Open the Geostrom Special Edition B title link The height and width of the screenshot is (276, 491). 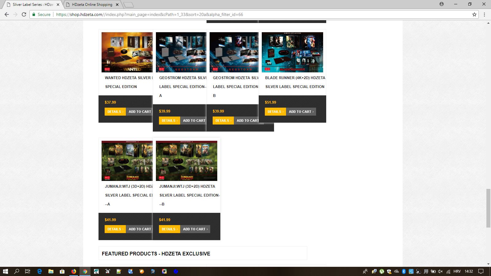[236, 86]
